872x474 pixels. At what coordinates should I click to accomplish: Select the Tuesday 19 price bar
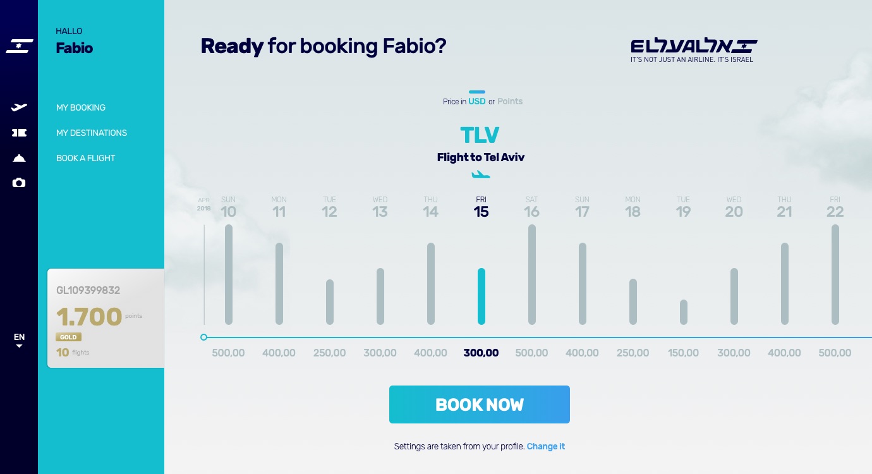point(684,312)
